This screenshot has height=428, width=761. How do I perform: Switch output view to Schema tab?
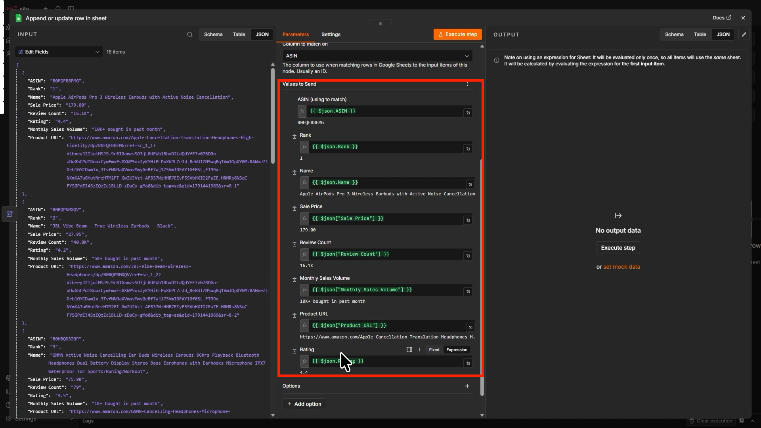(674, 34)
